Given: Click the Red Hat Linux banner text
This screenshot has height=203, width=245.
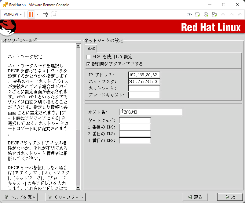Looking at the screenshot, I should click(x=211, y=27).
